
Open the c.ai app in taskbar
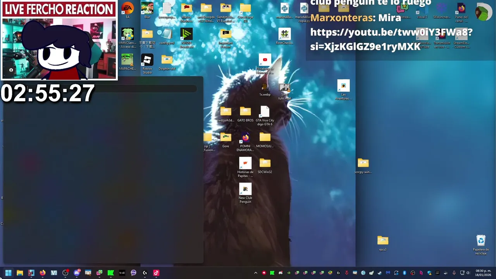(x=122, y=273)
